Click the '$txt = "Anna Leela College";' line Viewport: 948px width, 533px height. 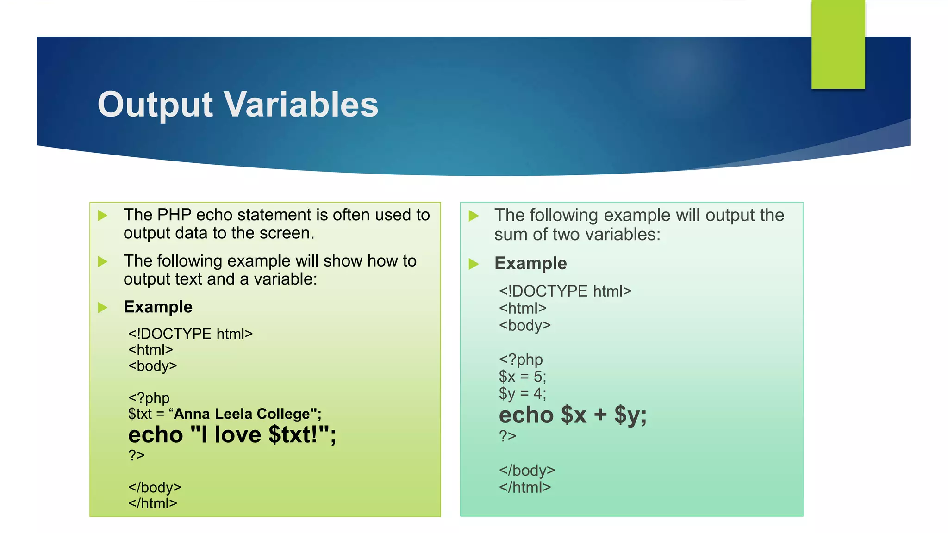click(x=225, y=414)
